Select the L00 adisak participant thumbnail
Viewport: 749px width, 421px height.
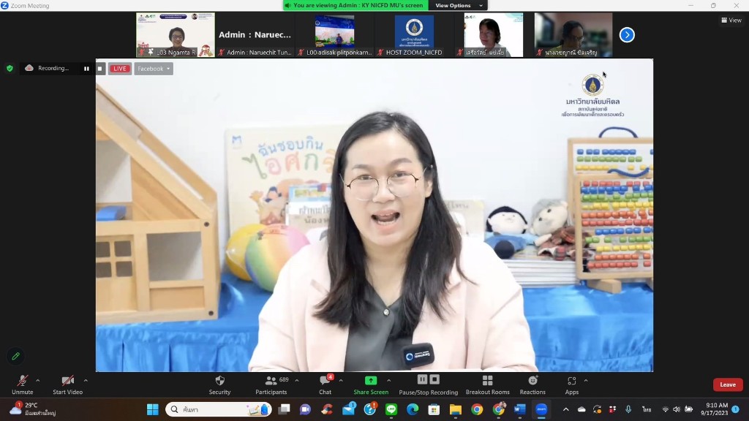click(x=334, y=35)
